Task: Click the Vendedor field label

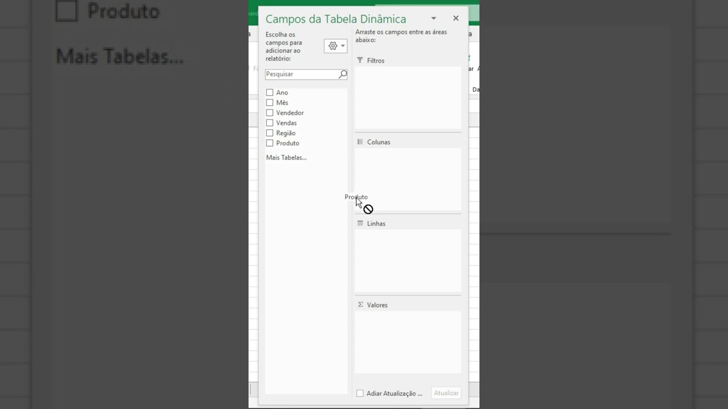Action: 290,113
